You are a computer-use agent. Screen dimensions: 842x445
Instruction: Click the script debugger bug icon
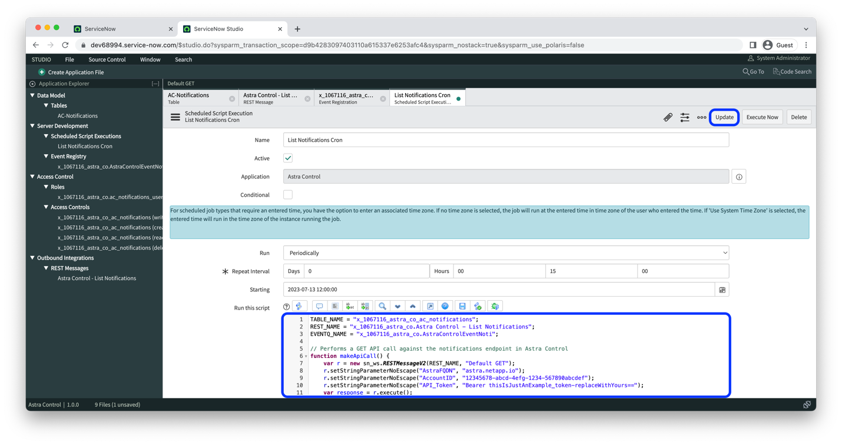click(x=495, y=306)
